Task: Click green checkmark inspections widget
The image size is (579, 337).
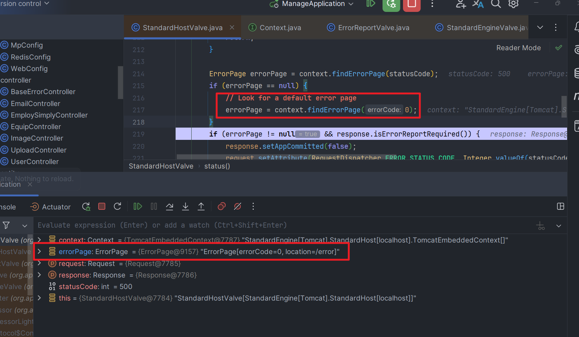Action: (x=559, y=48)
